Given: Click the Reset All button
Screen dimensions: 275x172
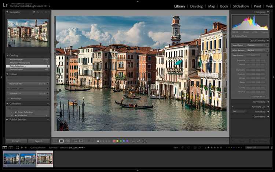Looking at the screenshot, I should pyautogui.click(x=258, y=97).
